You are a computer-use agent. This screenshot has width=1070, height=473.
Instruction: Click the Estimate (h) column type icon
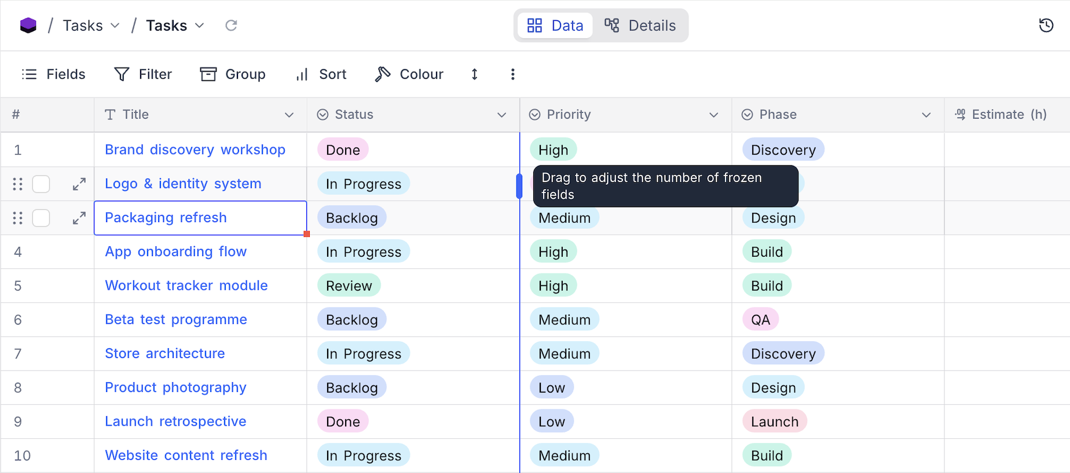coord(960,114)
